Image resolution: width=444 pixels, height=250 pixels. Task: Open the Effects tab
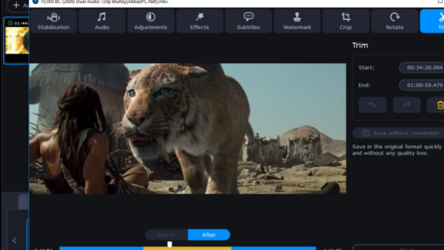click(199, 21)
